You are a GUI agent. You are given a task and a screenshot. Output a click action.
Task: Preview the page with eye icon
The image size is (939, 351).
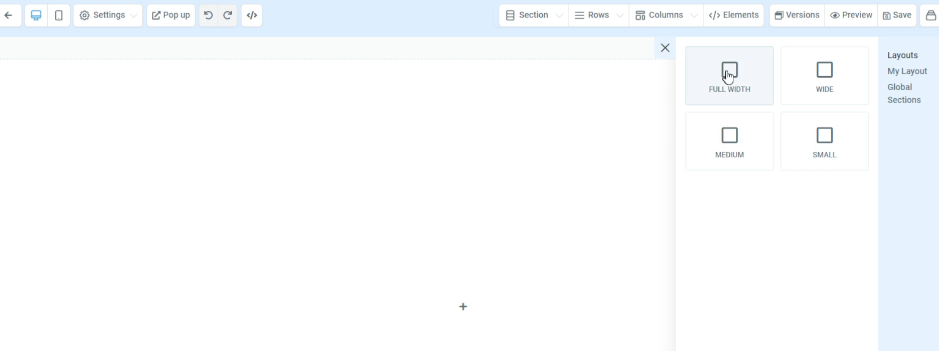click(x=851, y=16)
